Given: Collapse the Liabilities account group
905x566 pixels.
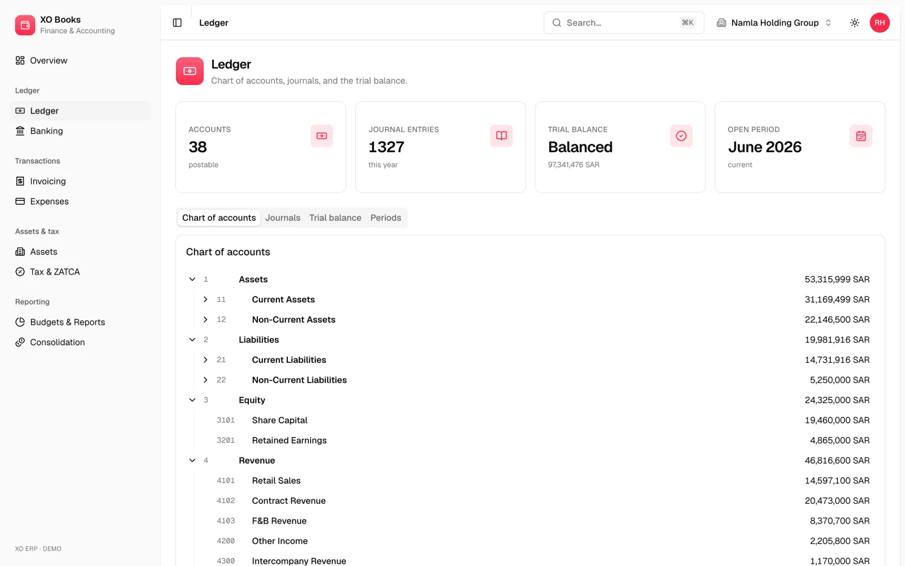Looking at the screenshot, I should [192, 340].
